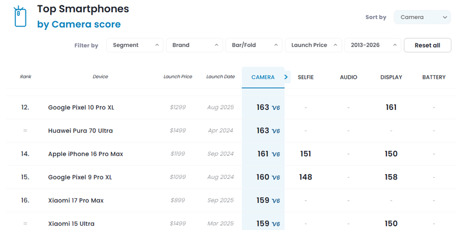Click display score 158 for Pixel 9 Pro XL
459x230 pixels.
point(391,177)
